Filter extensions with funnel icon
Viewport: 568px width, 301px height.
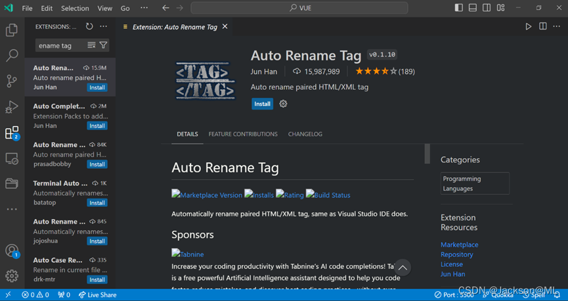[x=103, y=45]
